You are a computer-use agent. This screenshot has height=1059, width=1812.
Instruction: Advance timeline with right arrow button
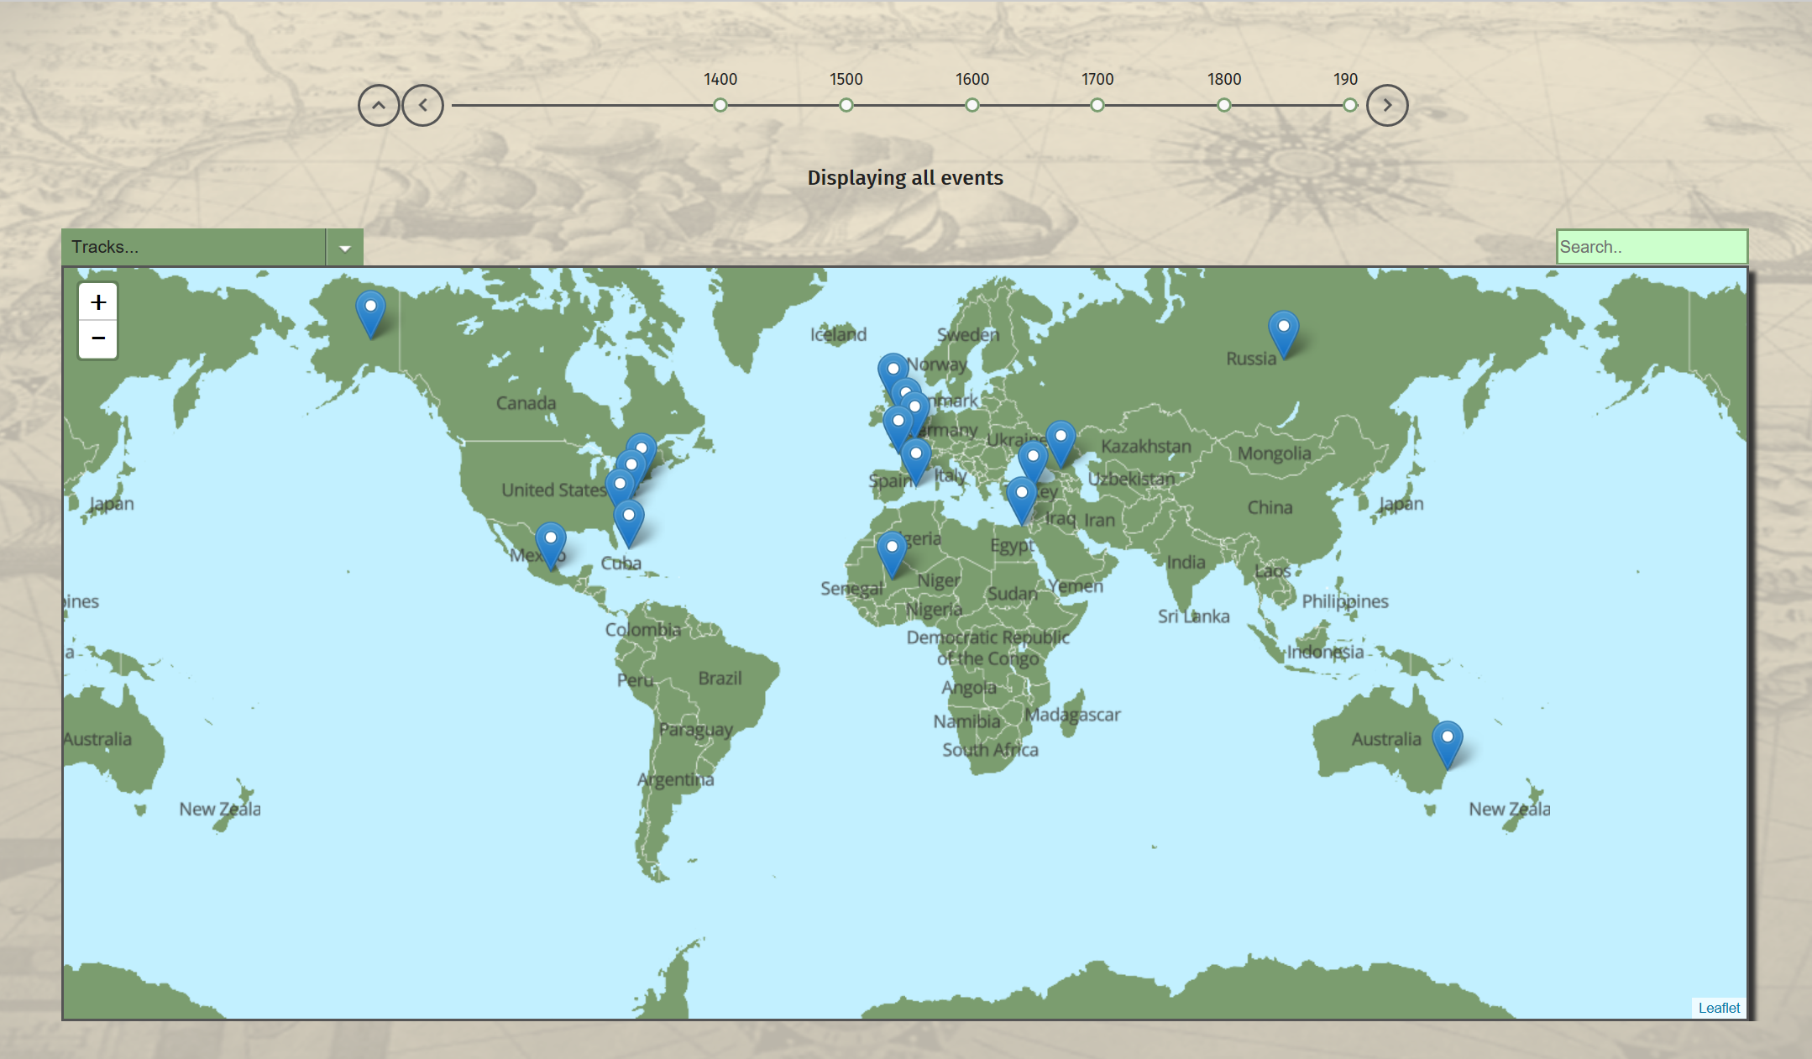[x=1387, y=106]
